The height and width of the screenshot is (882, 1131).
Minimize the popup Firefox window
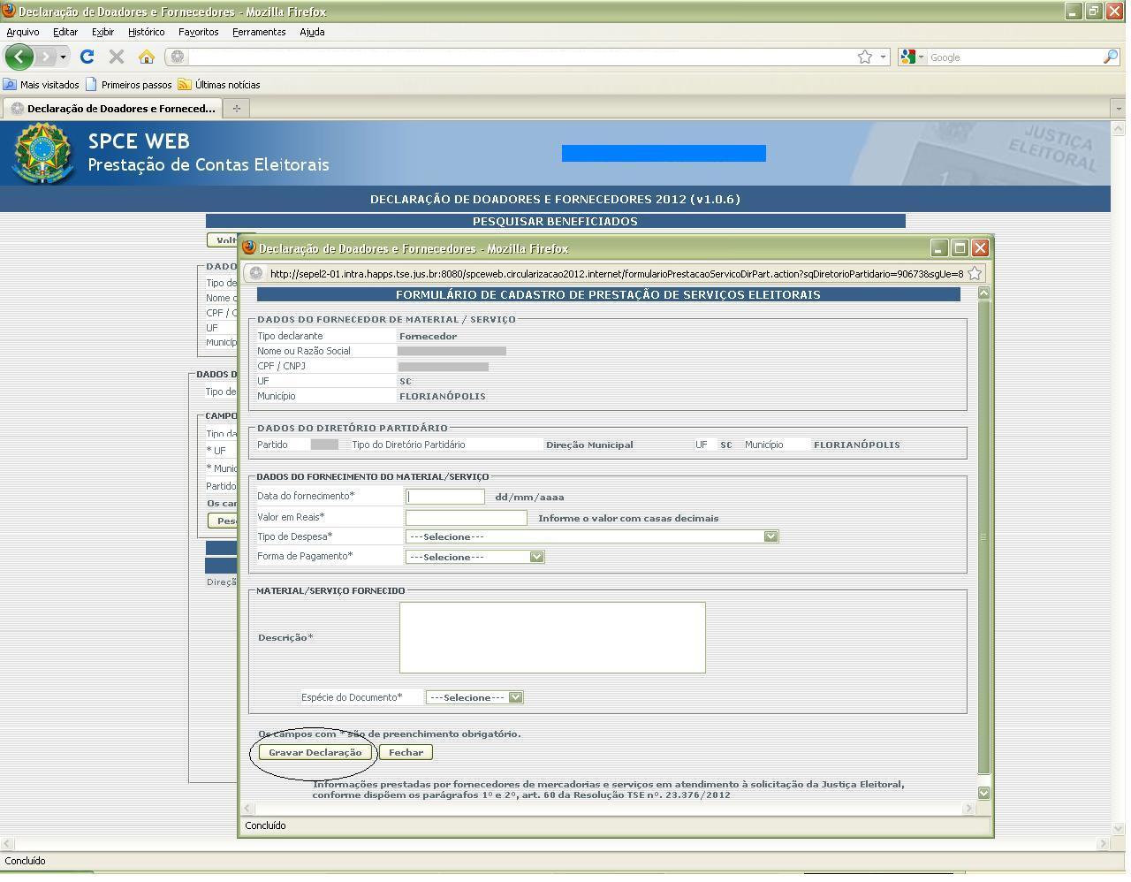pos(939,248)
